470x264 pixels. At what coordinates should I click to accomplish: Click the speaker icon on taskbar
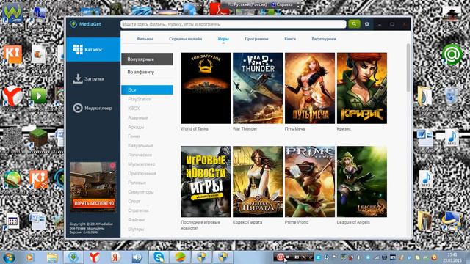tap(137, 257)
